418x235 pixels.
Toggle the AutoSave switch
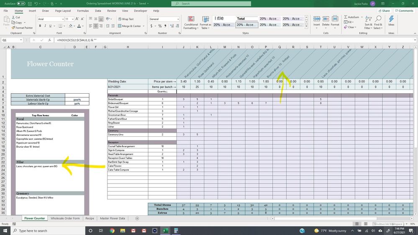(x=21, y=3)
